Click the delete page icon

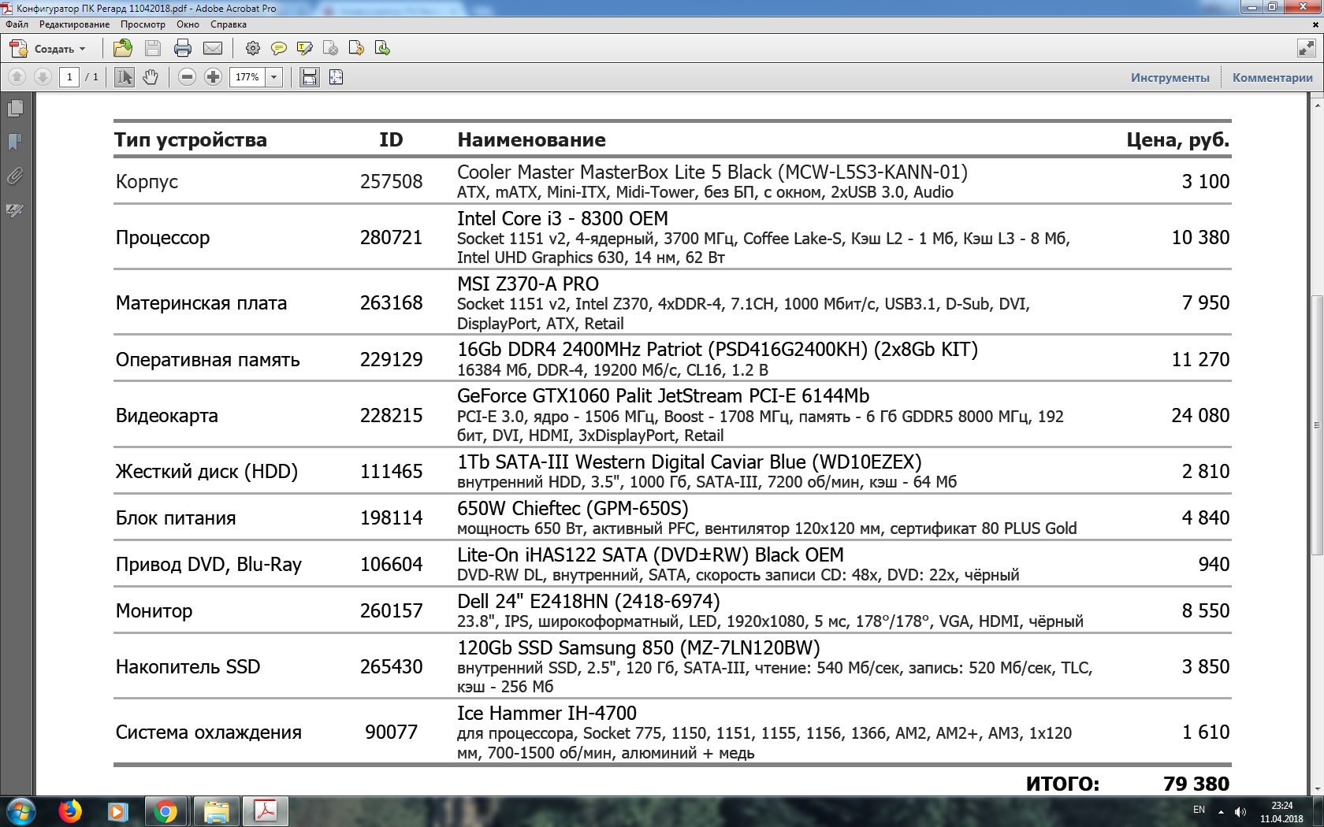tap(331, 49)
